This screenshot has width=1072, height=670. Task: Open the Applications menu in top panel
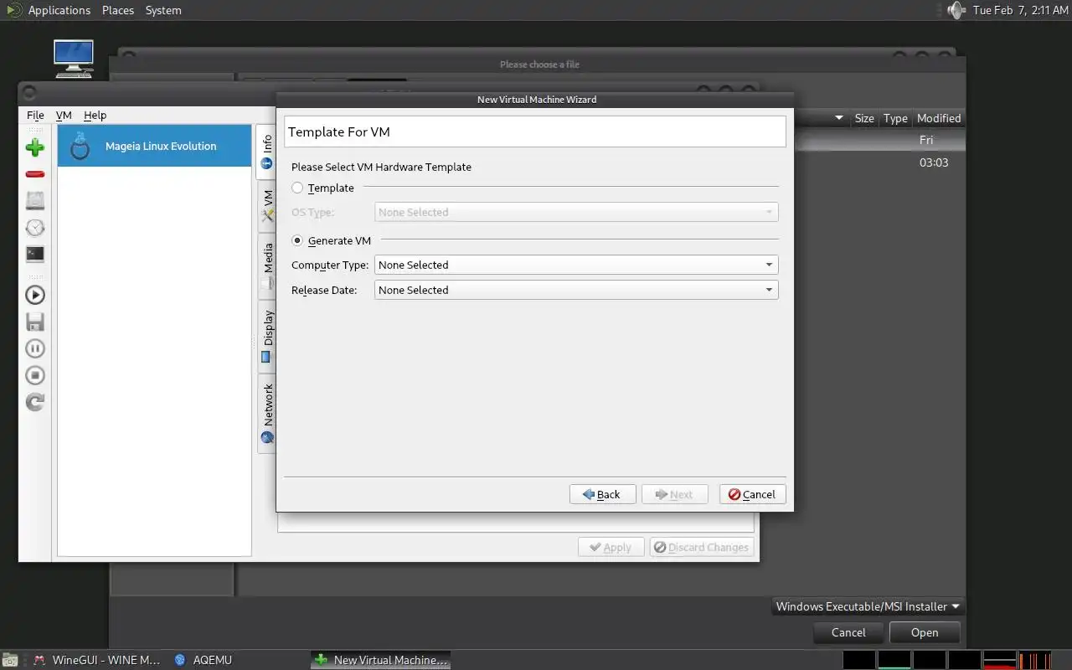59,10
